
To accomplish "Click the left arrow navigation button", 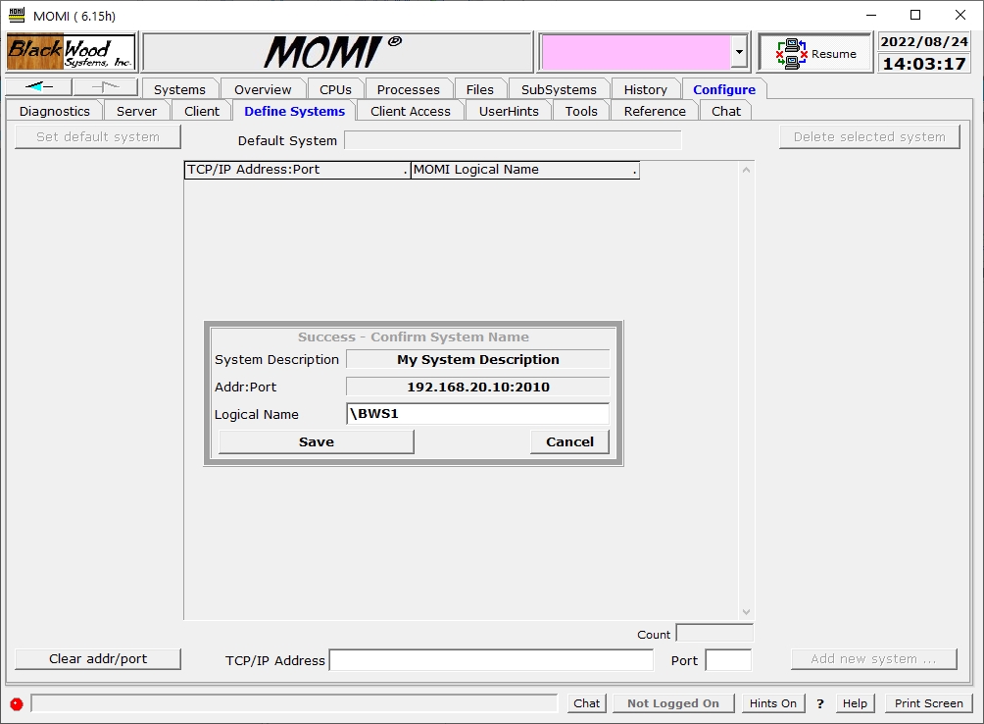I will [x=39, y=86].
